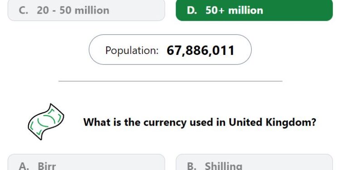The height and width of the screenshot is (170, 340).
Task: Select the green D. 50+ million answer
Action: [254, 10]
